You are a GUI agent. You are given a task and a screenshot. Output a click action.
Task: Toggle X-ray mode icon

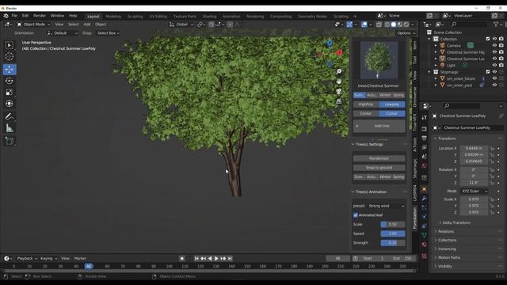379,25
